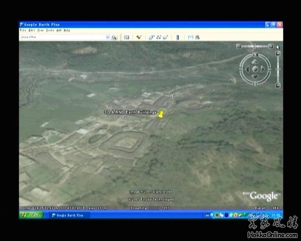The height and width of the screenshot is (241, 301).
Task: Click the pan up arrow on compass
Action: pos(255,62)
